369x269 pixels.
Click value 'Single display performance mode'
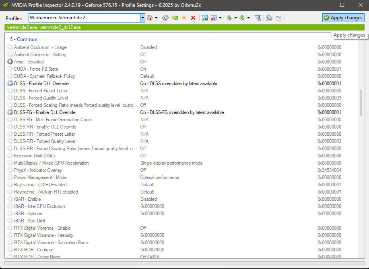[x=171, y=163]
